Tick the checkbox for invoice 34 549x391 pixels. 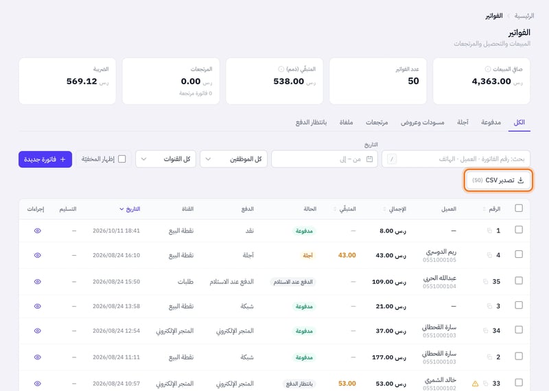tap(519, 330)
